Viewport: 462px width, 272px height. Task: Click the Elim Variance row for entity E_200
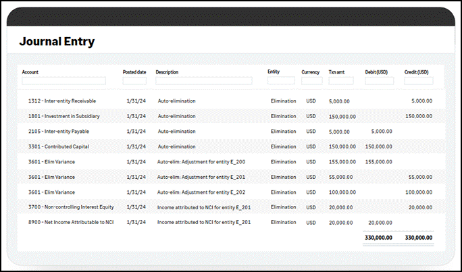click(231, 162)
